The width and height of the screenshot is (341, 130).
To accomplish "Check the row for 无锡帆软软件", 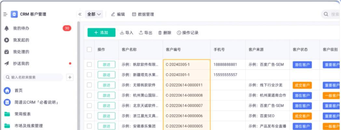I will click(x=89, y=85).
